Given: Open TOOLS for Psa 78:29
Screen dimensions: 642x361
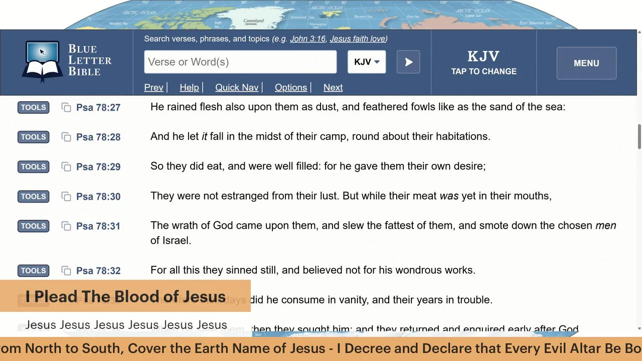Looking at the screenshot, I should (x=34, y=166).
